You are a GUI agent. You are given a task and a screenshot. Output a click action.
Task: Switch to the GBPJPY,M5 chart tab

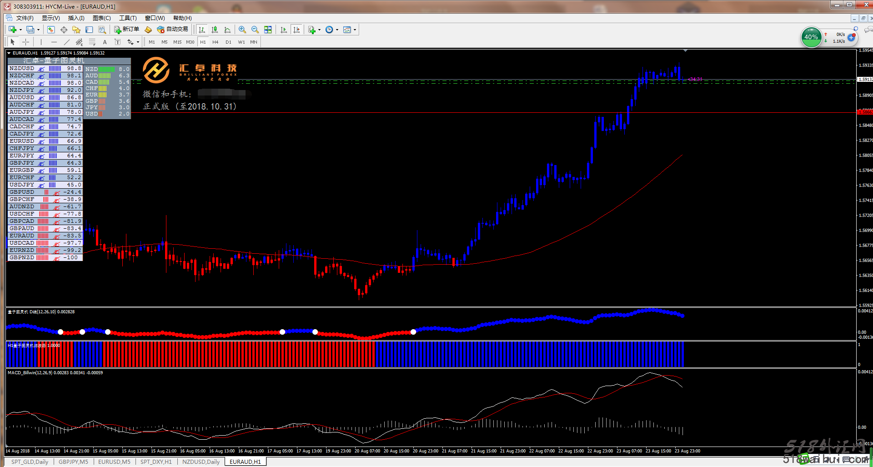[73, 462]
